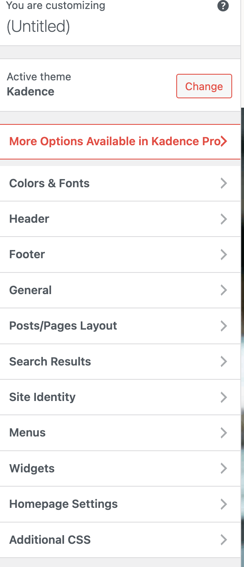Open the Menus panel

(x=120, y=433)
